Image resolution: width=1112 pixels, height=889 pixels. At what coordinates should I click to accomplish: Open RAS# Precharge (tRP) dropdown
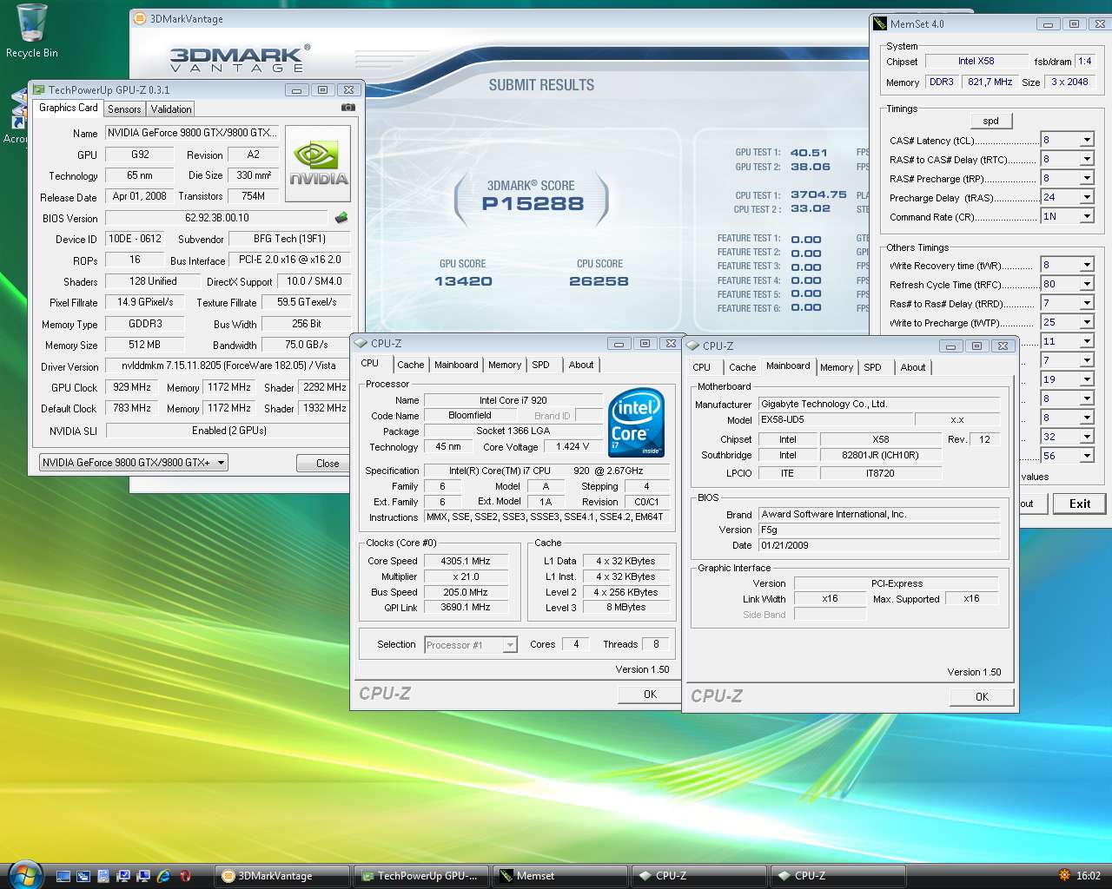click(x=1087, y=178)
